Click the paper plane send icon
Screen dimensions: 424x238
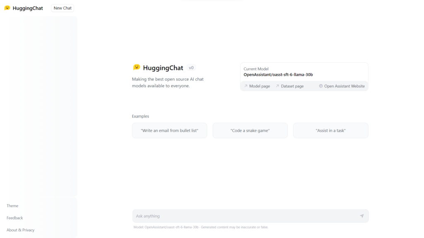tap(362, 216)
